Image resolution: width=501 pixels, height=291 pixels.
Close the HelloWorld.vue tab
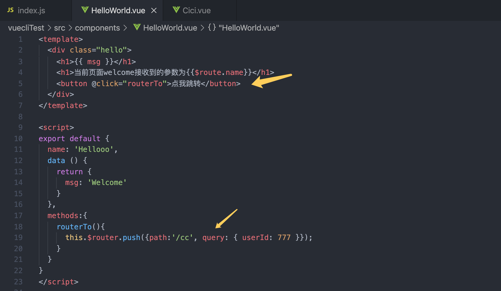(154, 10)
